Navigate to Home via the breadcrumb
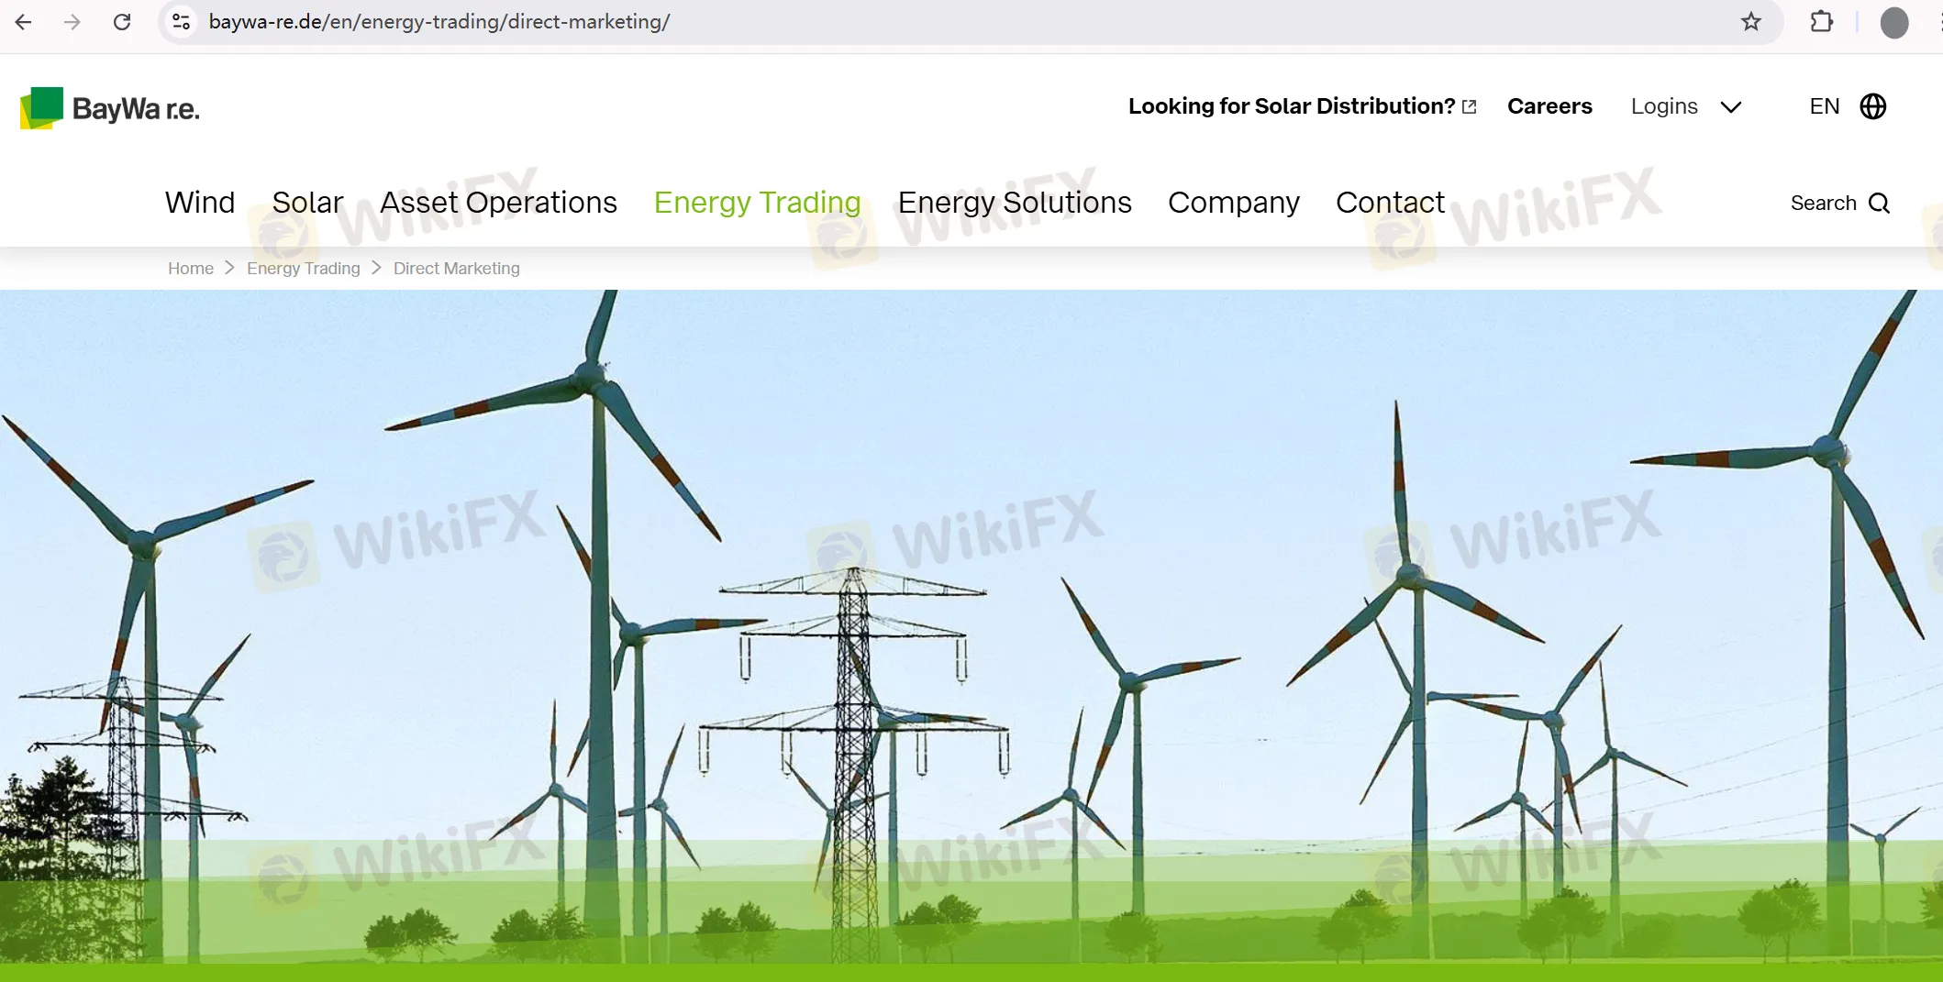The height and width of the screenshot is (982, 1943). [x=190, y=268]
